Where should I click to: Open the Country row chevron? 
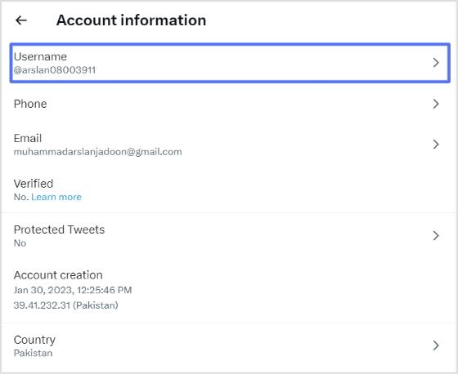coord(436,345)
